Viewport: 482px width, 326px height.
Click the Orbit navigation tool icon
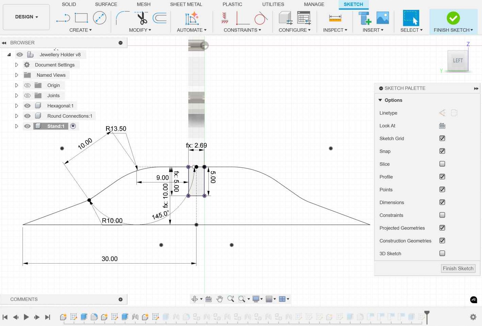click(x=195, y=299)
